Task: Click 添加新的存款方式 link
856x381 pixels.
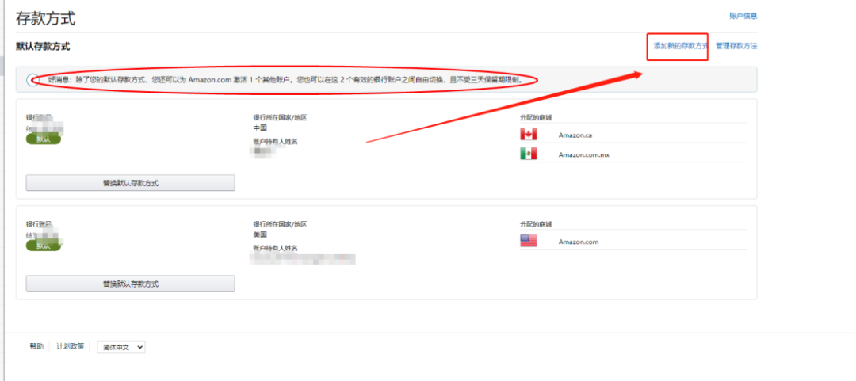Action: coord(681,46)
